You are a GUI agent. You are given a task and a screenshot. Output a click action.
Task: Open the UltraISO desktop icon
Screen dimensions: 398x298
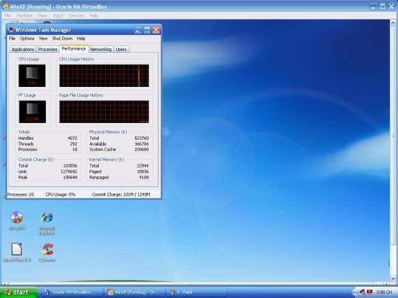pyautogui.click(x=17, y=218)
